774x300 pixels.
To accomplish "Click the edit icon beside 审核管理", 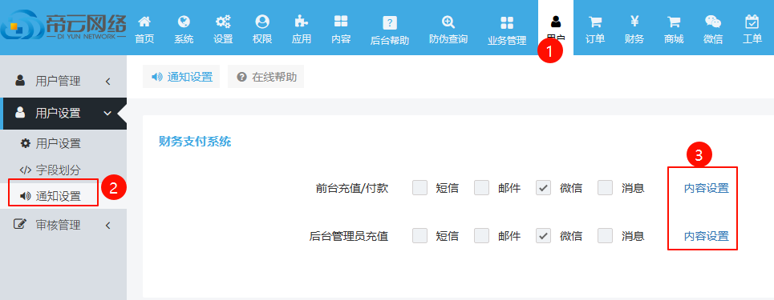I will (20, 225).
